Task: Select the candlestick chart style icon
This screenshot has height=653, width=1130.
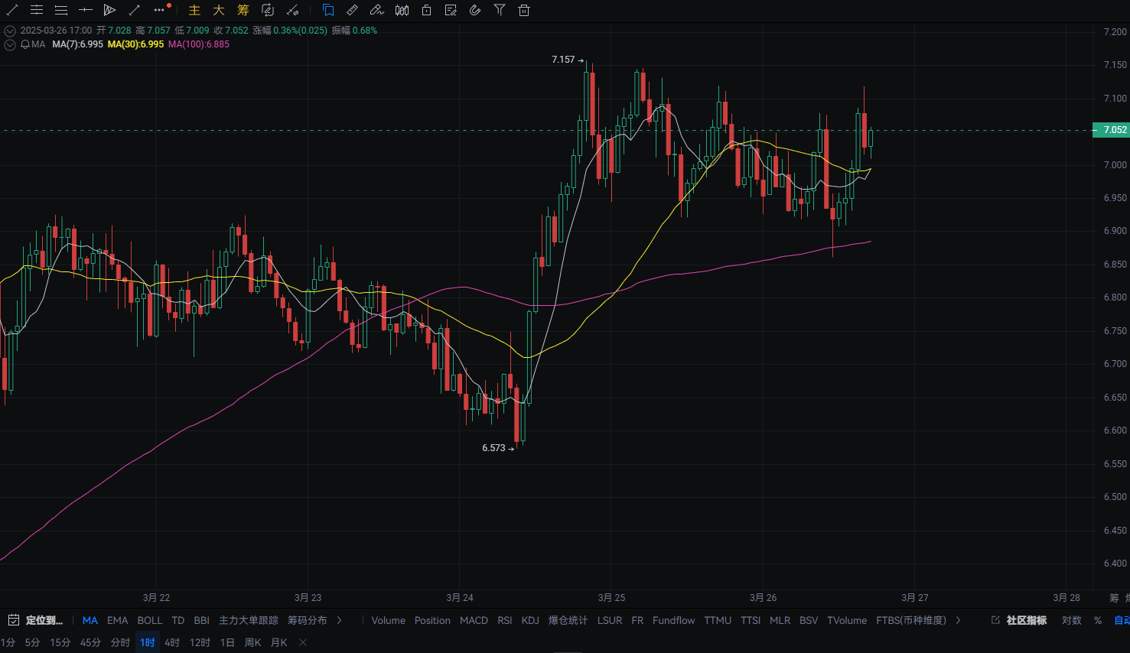Action: coord(402,10)
